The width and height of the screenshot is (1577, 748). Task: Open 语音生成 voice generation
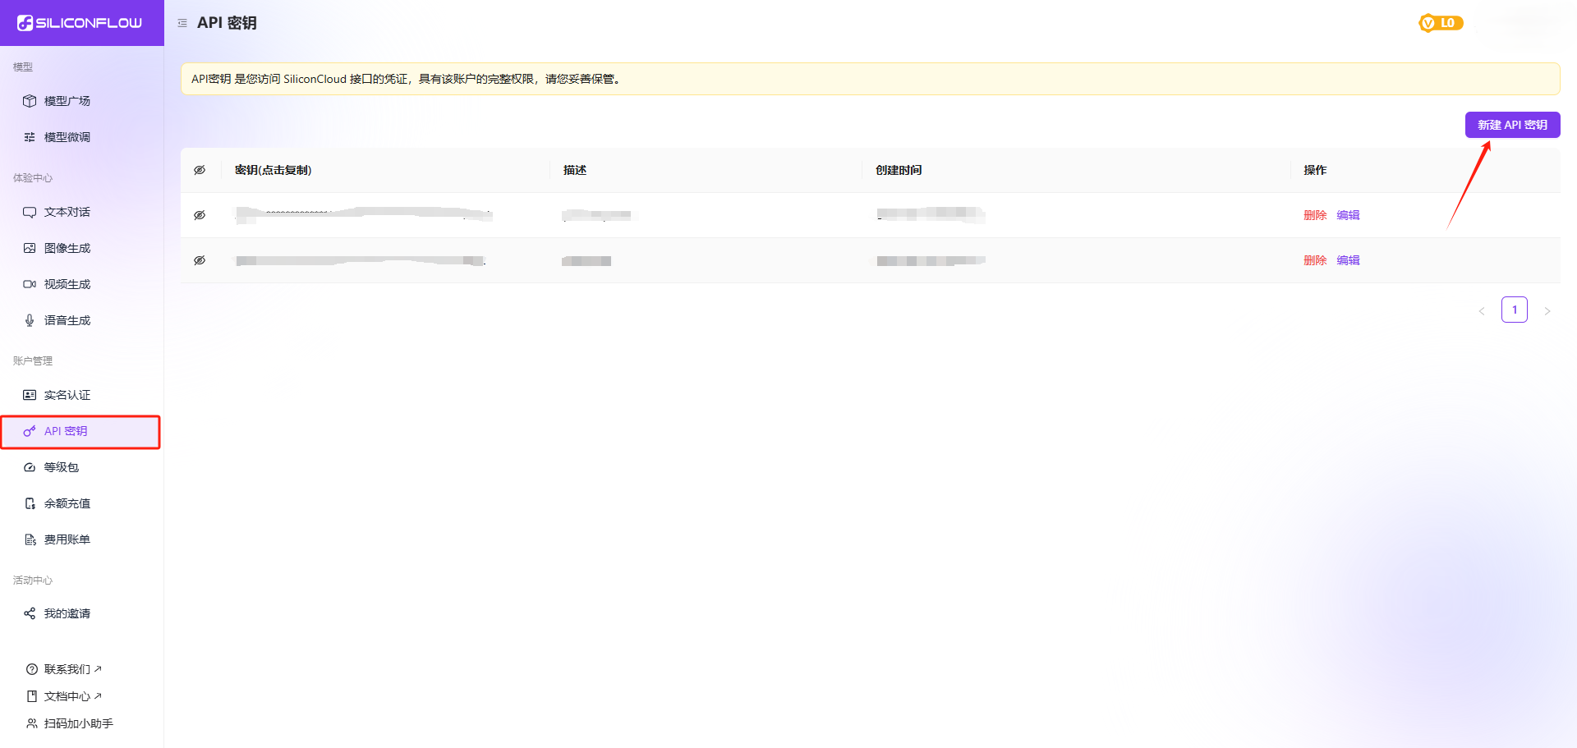(67, 320)
